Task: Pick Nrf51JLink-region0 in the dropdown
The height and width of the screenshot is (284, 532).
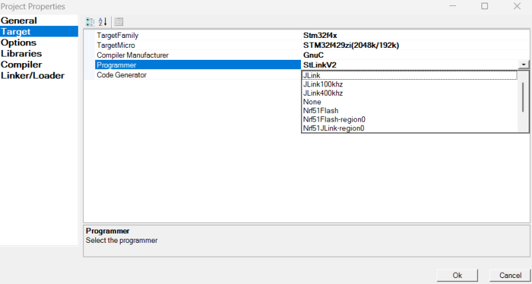Action: 334,128
